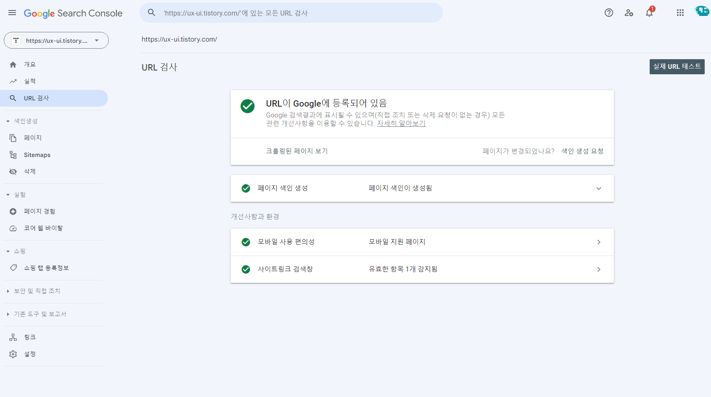Open 설정 in sidebar
The height and width of the screenshot is (397, 711).
tap(54, 354)
